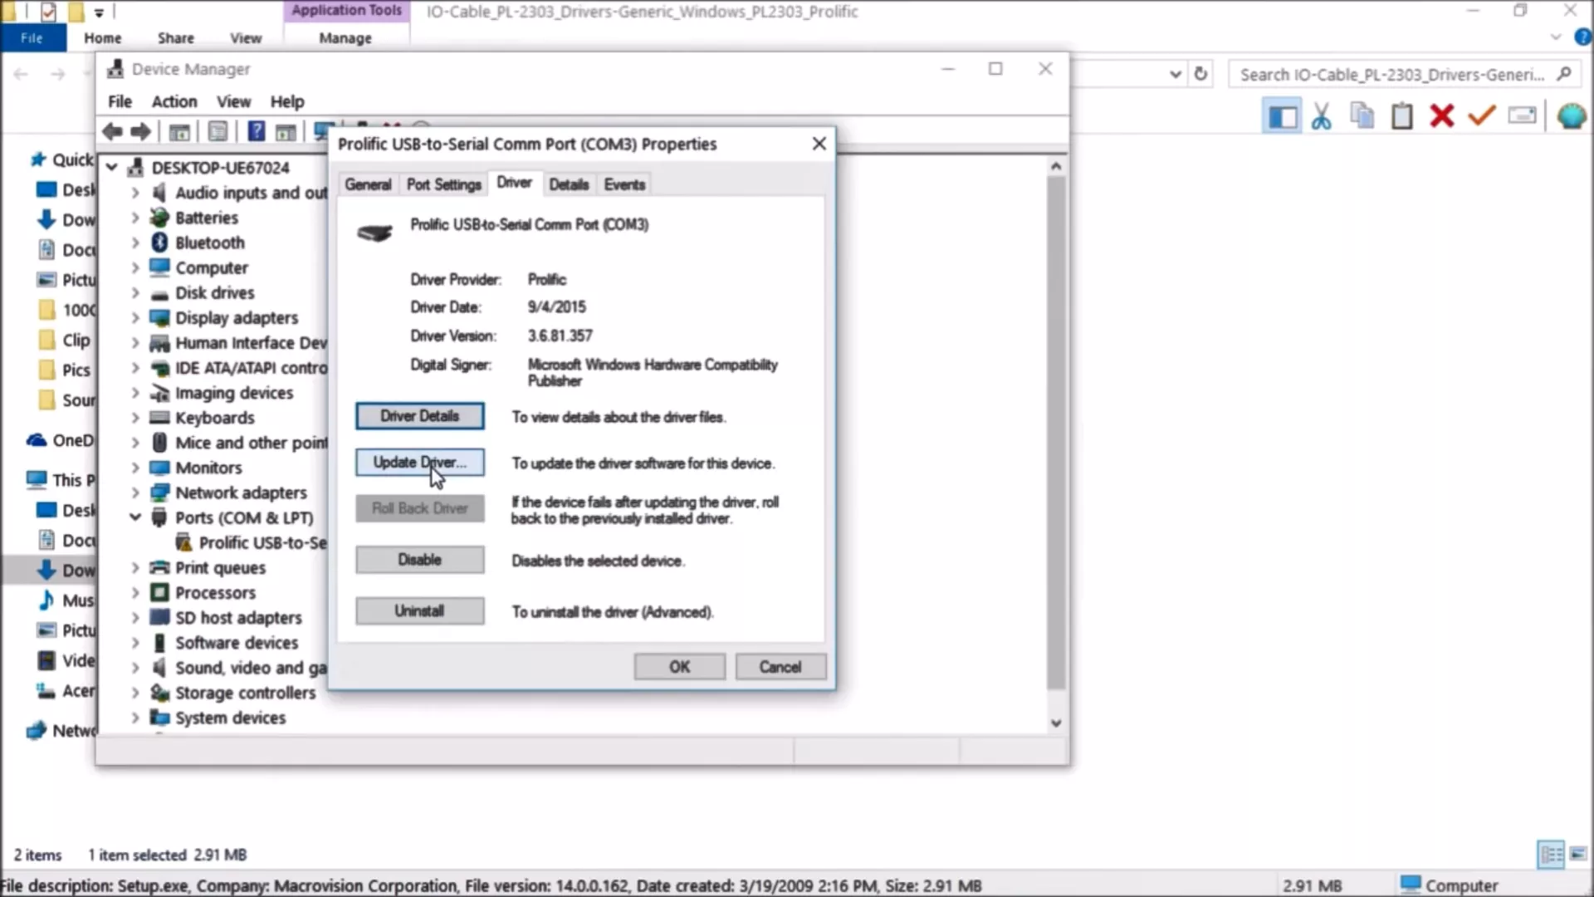Screen dimensions: 1594x897
Task: Click the Back arrow in Device Manager toolbar
Action: tap(112, 131)
